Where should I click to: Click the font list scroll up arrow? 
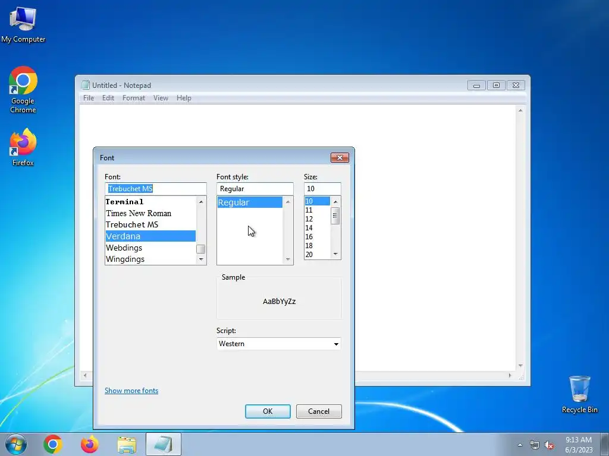201,202
